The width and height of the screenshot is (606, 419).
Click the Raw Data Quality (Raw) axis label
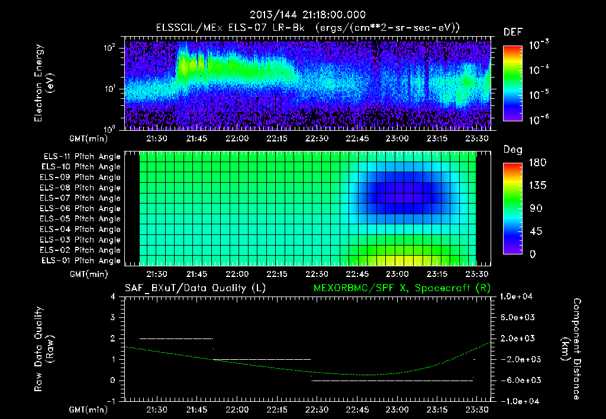tap(44, 349)
